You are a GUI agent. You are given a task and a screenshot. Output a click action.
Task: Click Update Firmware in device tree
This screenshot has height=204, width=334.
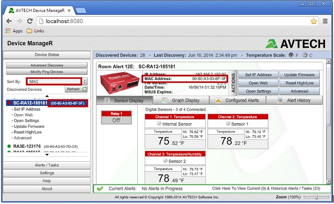(x=29, y=126)
